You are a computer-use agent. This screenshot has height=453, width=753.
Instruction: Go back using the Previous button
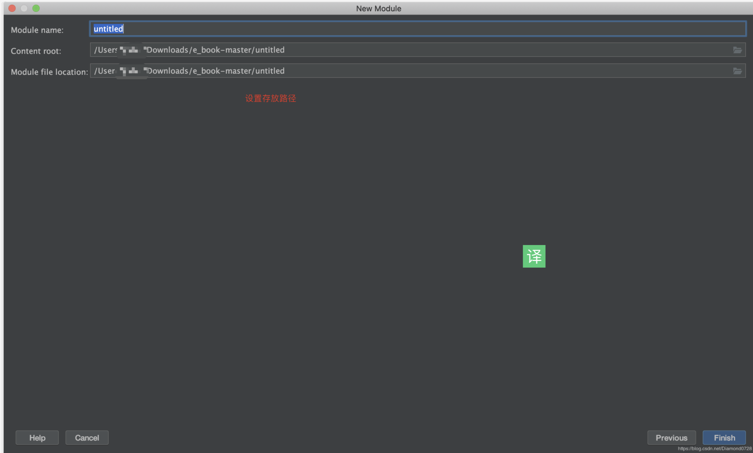[x=672, y=437]
